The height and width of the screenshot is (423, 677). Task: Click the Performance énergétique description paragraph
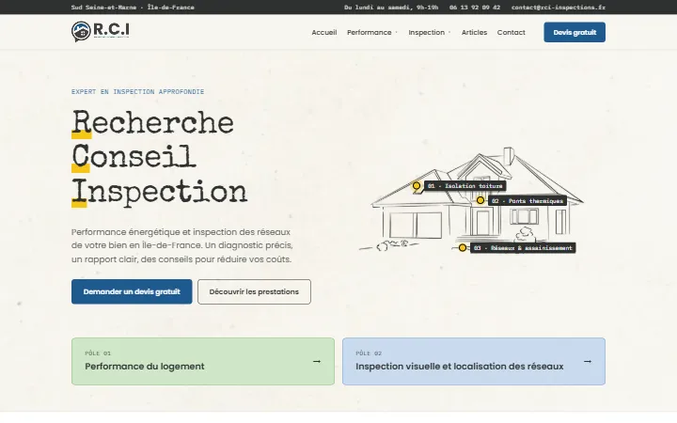182,245
